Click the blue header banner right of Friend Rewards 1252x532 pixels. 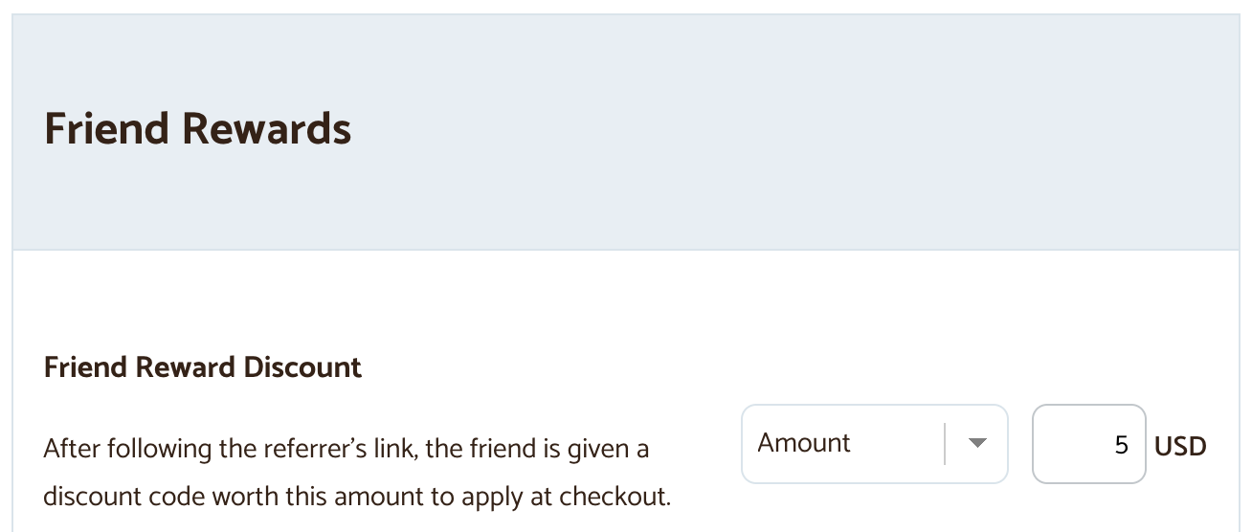[x=766, y=128]
